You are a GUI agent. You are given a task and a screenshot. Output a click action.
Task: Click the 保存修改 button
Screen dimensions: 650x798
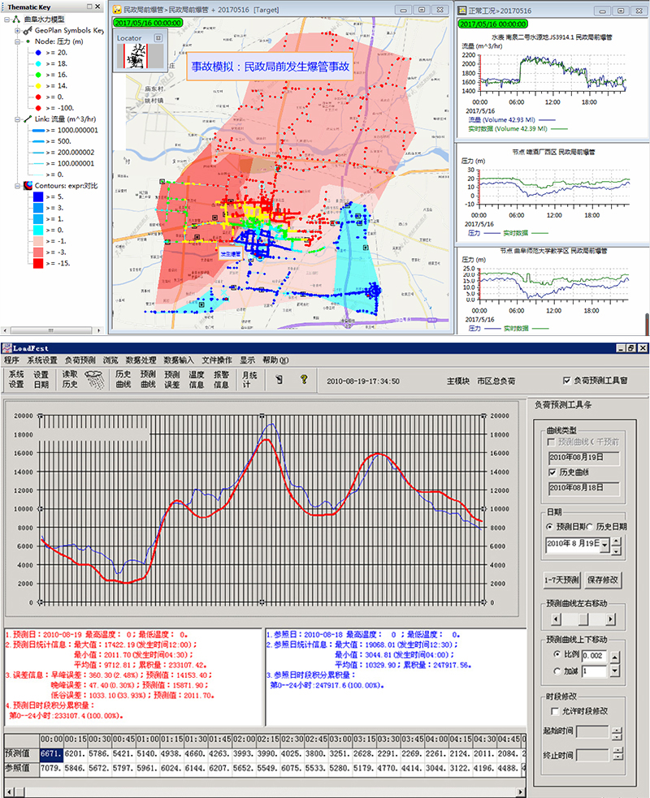[x=603, y=580]
